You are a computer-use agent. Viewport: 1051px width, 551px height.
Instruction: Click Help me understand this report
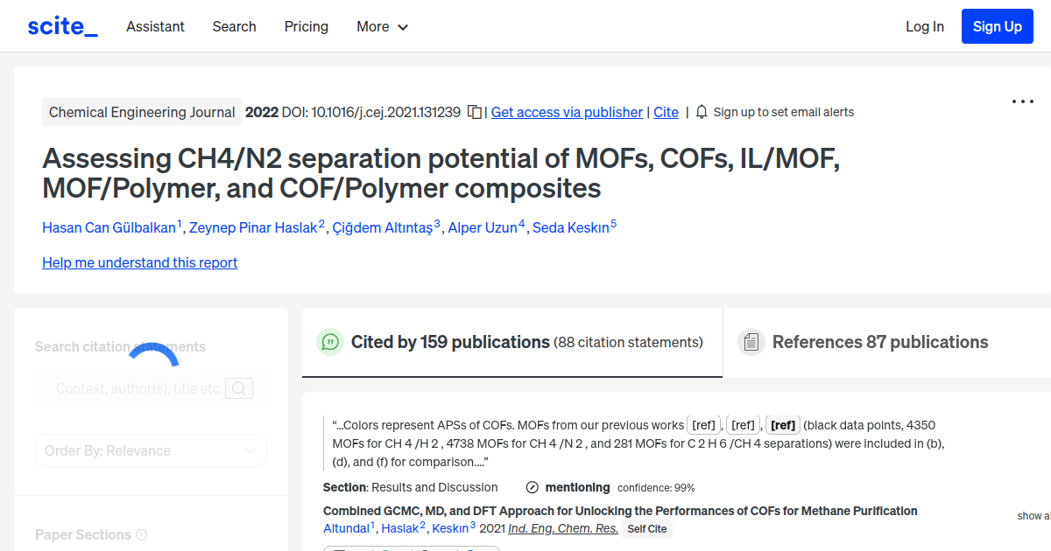pos(139,262)
